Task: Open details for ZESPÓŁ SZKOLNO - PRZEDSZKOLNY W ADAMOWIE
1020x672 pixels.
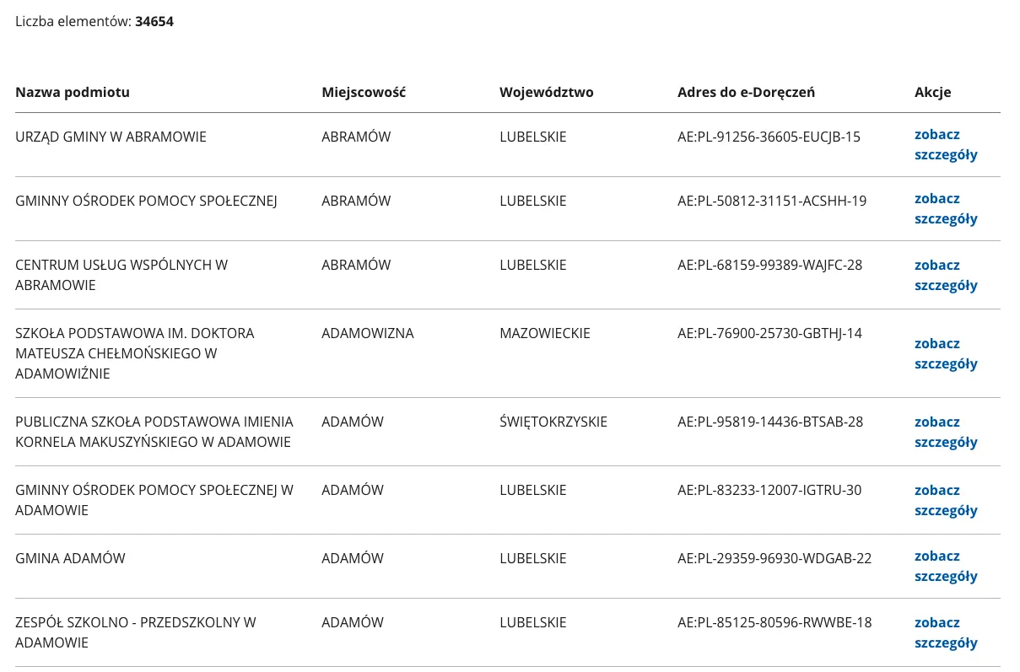Action: (945, 632)
